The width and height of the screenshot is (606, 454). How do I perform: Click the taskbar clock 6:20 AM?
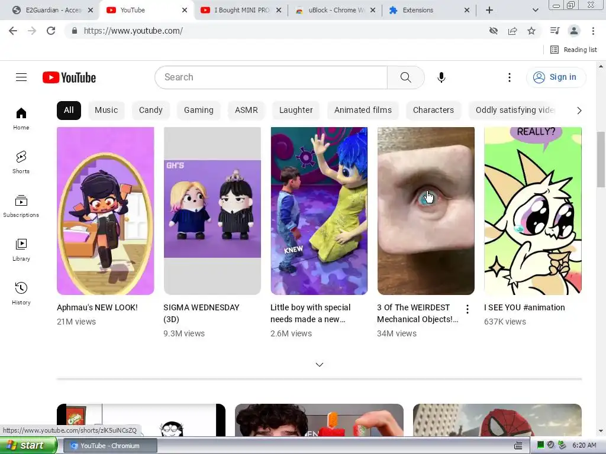coord(584,446)
